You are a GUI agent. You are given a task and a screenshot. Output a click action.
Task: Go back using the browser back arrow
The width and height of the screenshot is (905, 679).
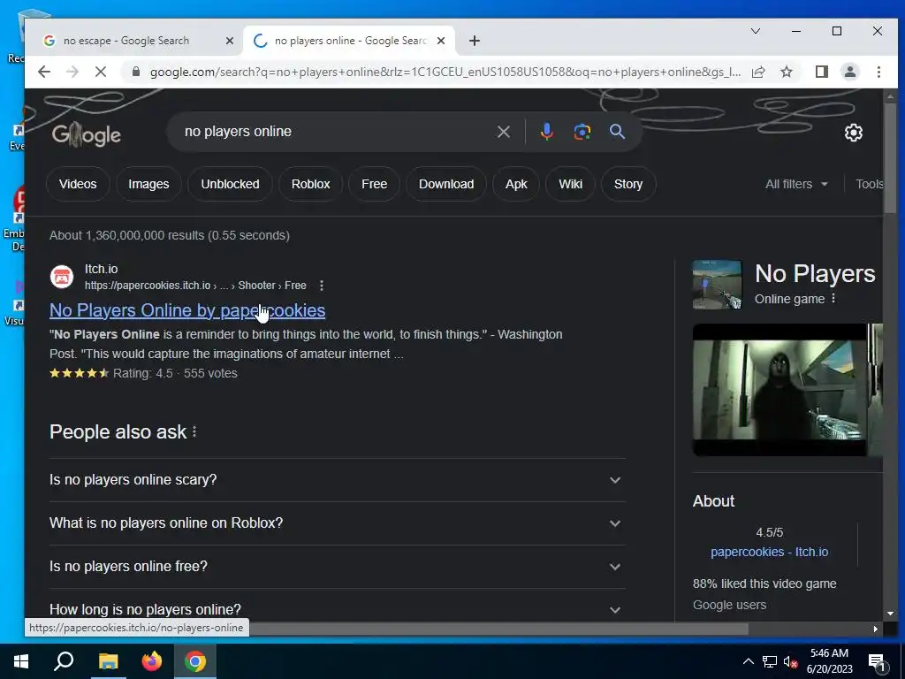click(44, 72)
